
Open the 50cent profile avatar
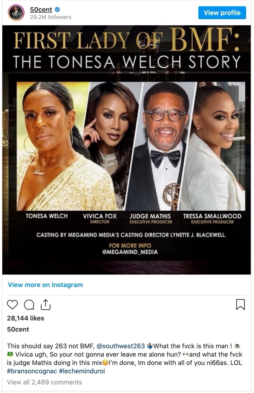point(16,13)
